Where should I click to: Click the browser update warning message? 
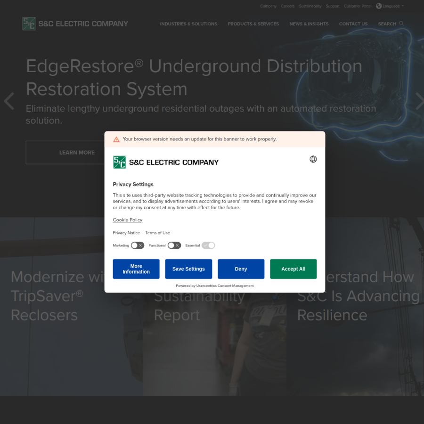point(200,139)
